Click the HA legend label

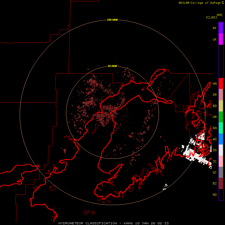click(214, 84)
